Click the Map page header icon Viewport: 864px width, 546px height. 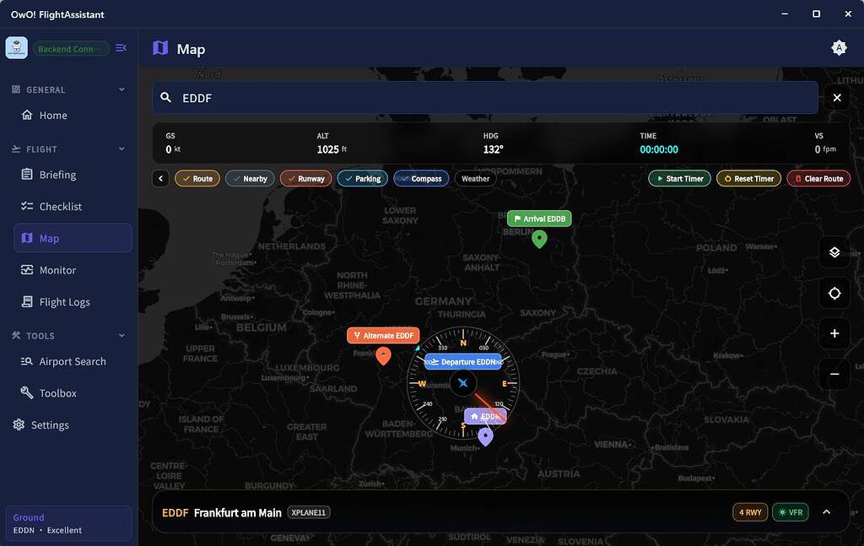(x=160, y=48)
